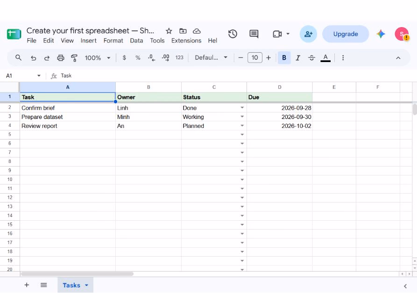Image resolution: width=417 pixels, height=293 pixels.
Task: Open the video call options arrow
Action: [x=288, y=34]
